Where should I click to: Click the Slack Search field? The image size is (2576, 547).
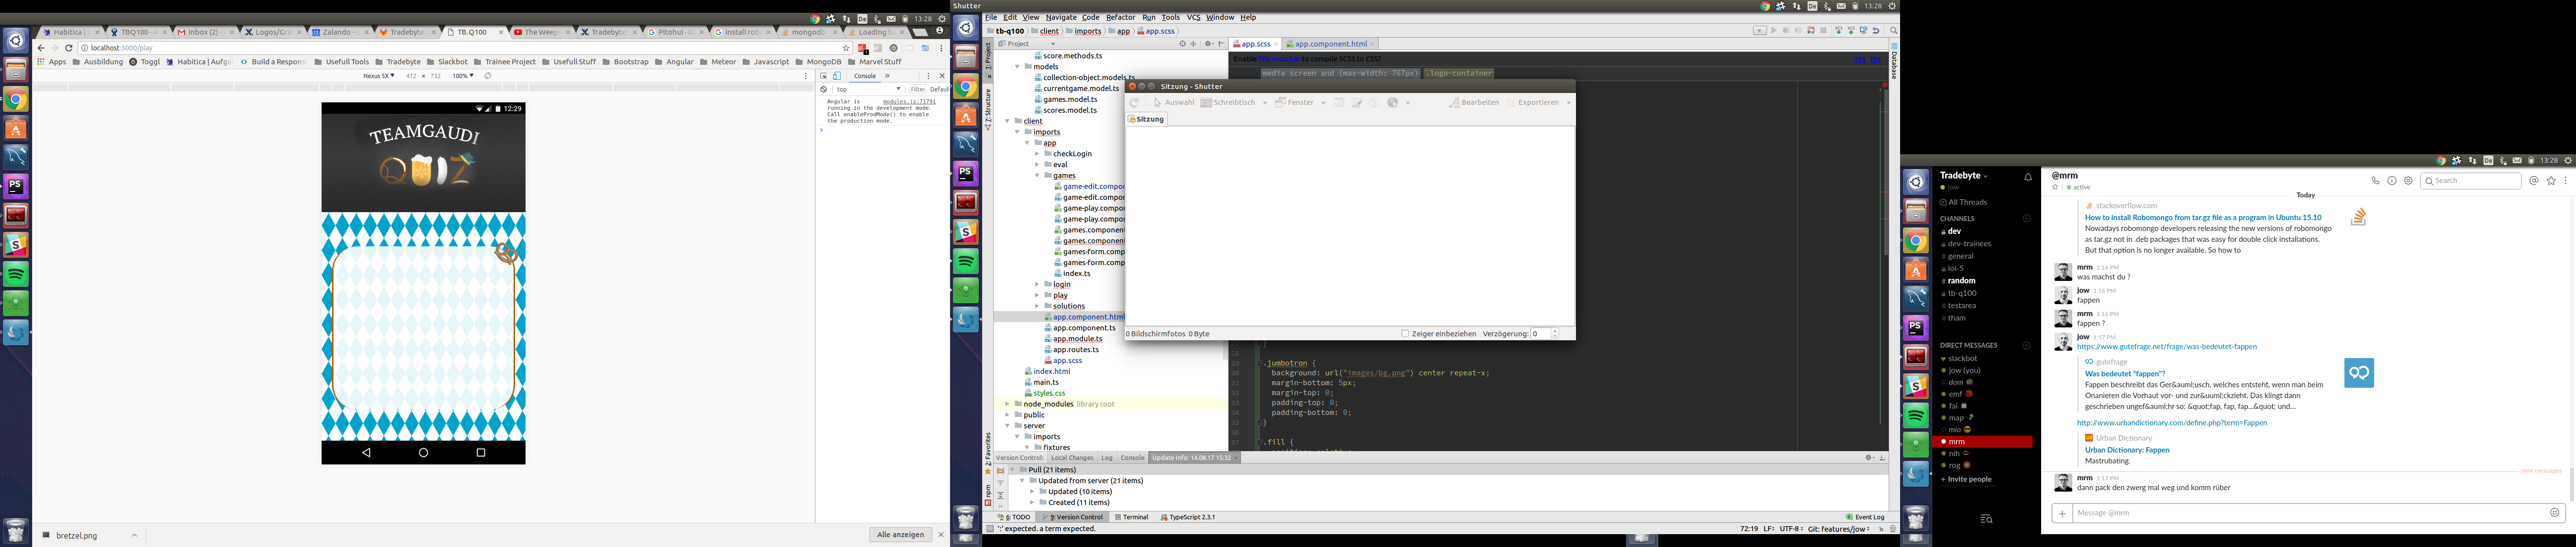[2470, 181]
